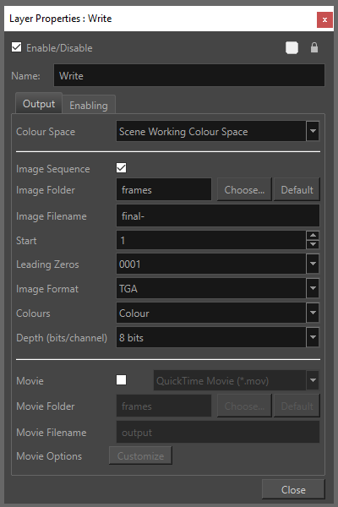Close the Layer Properties window with the red X
338x507 pixels.
[324, 20]
